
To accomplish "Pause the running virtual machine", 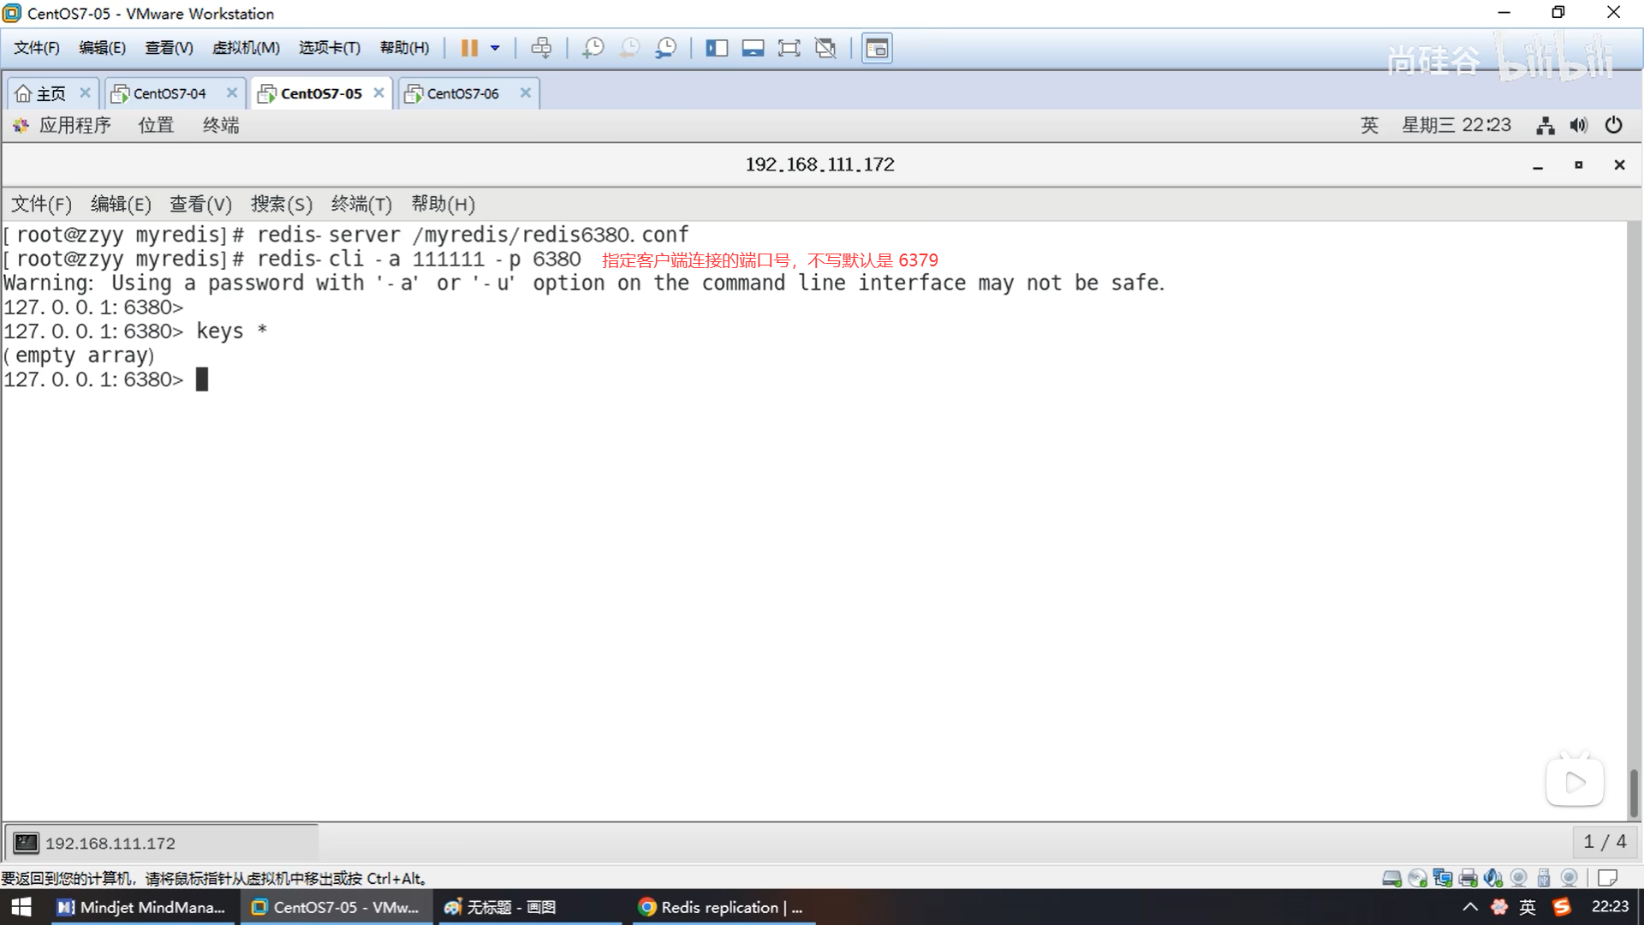I will point(469,48).
